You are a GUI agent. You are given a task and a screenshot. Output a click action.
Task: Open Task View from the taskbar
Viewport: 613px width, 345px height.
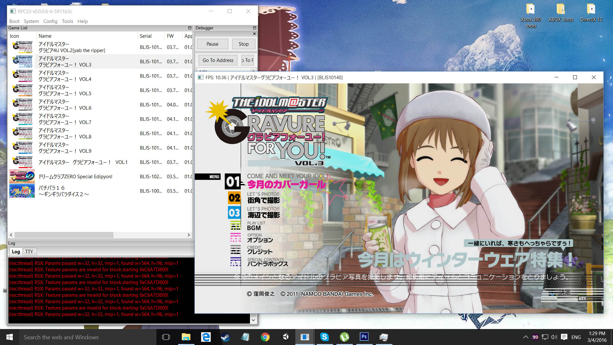[x=166, y=337]
